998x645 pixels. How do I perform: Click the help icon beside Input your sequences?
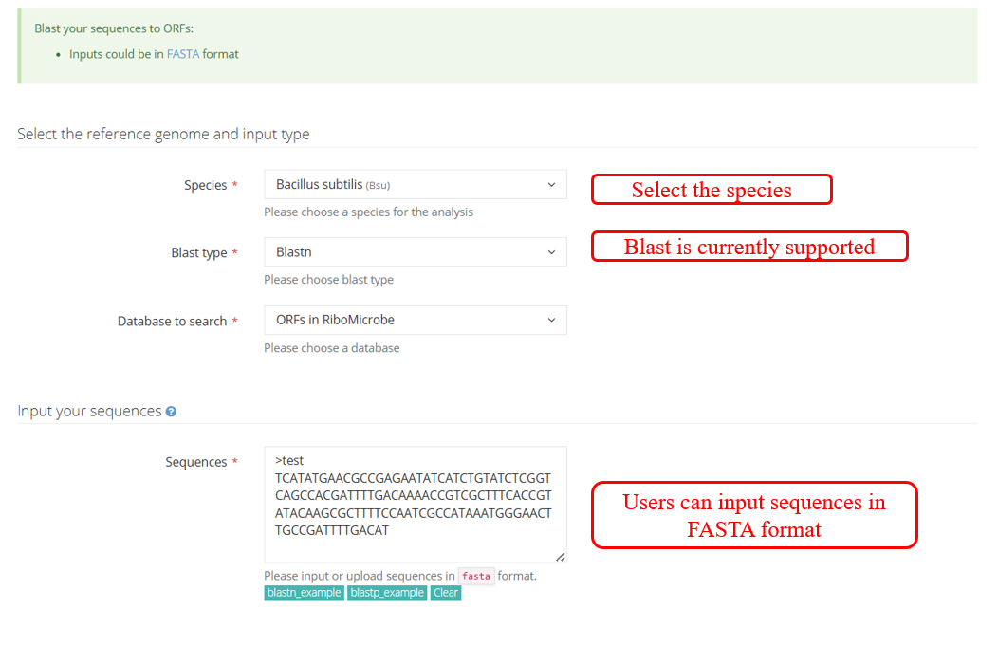pyautogui.click(x=171, y=412)
